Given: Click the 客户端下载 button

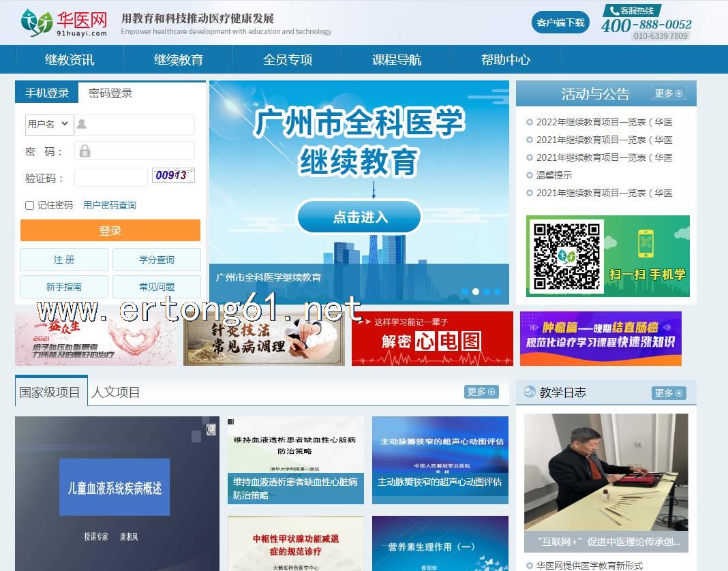Looking at the screenshot, I should click(x=560, y=22).
